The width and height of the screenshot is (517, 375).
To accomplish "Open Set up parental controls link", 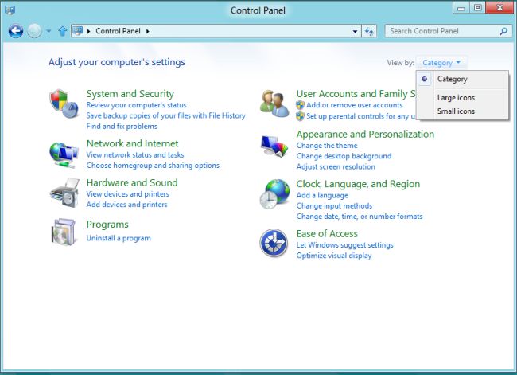I will pos(361,116).
